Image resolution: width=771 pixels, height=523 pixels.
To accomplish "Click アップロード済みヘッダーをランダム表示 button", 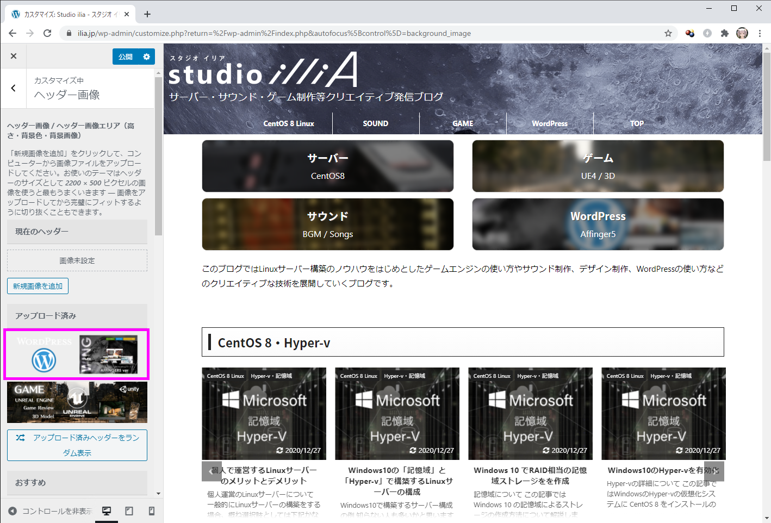I will [x=77, y=445].
